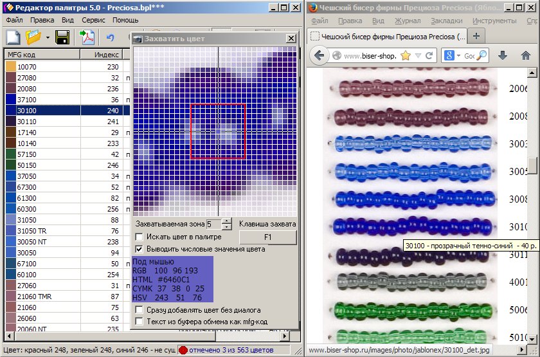Open the Firefox home page
The width and height of the screenshot is (540, 357).
click(x=525, y=56)
